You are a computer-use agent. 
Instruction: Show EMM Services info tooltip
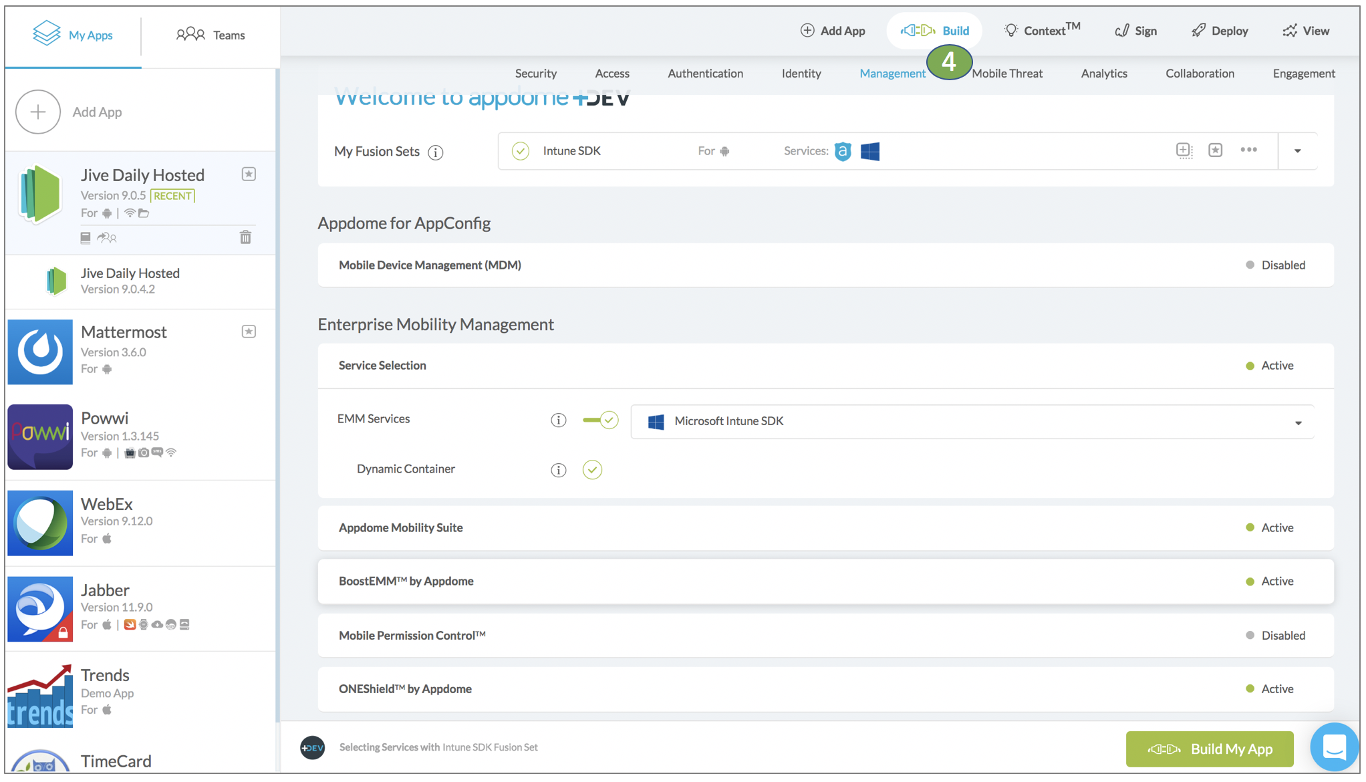(558, 420)
